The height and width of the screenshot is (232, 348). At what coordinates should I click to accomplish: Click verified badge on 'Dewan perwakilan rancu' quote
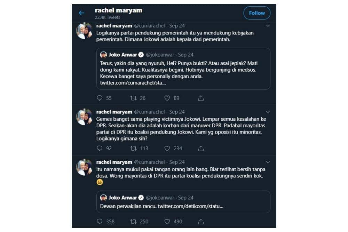pos(141,197)
